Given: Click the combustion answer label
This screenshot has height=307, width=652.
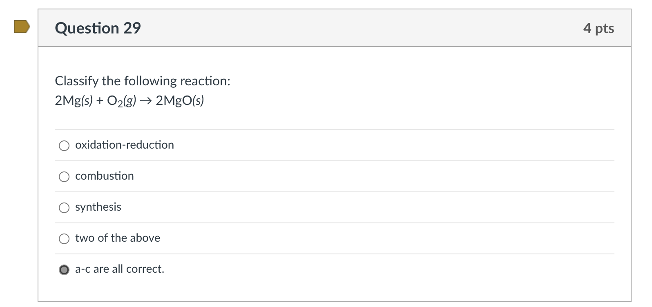Looking at the screenshot, I should 104,176.
